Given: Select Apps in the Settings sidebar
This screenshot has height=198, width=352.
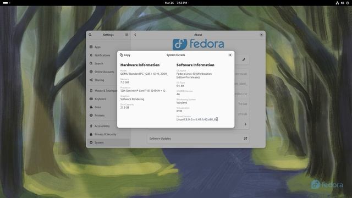Looking at the screenshot, I should (108, 47).
